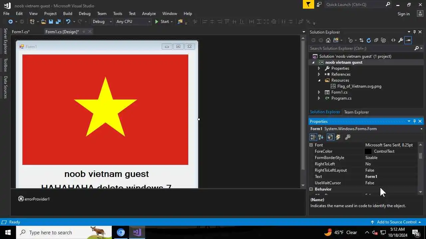The width and height of the screenshot is (426, 239).
Task: Open the Data Sources side tab
Action: tap(5, 87)
